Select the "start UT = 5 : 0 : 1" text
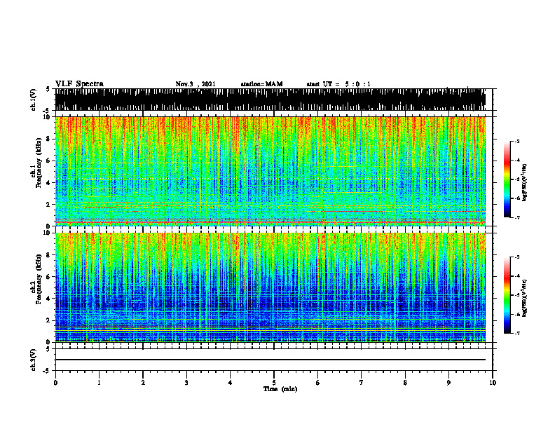The height and width of the screenshot is (429, 555). pos(338,84)
